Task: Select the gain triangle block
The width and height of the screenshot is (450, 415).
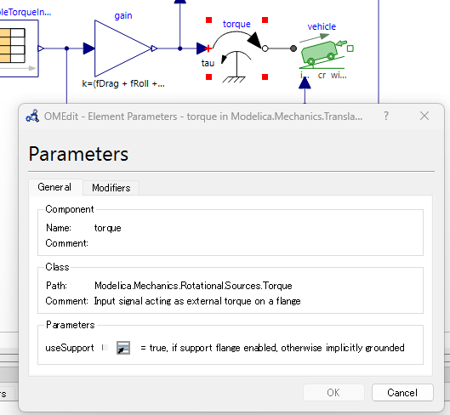Action: pos(122,48)
